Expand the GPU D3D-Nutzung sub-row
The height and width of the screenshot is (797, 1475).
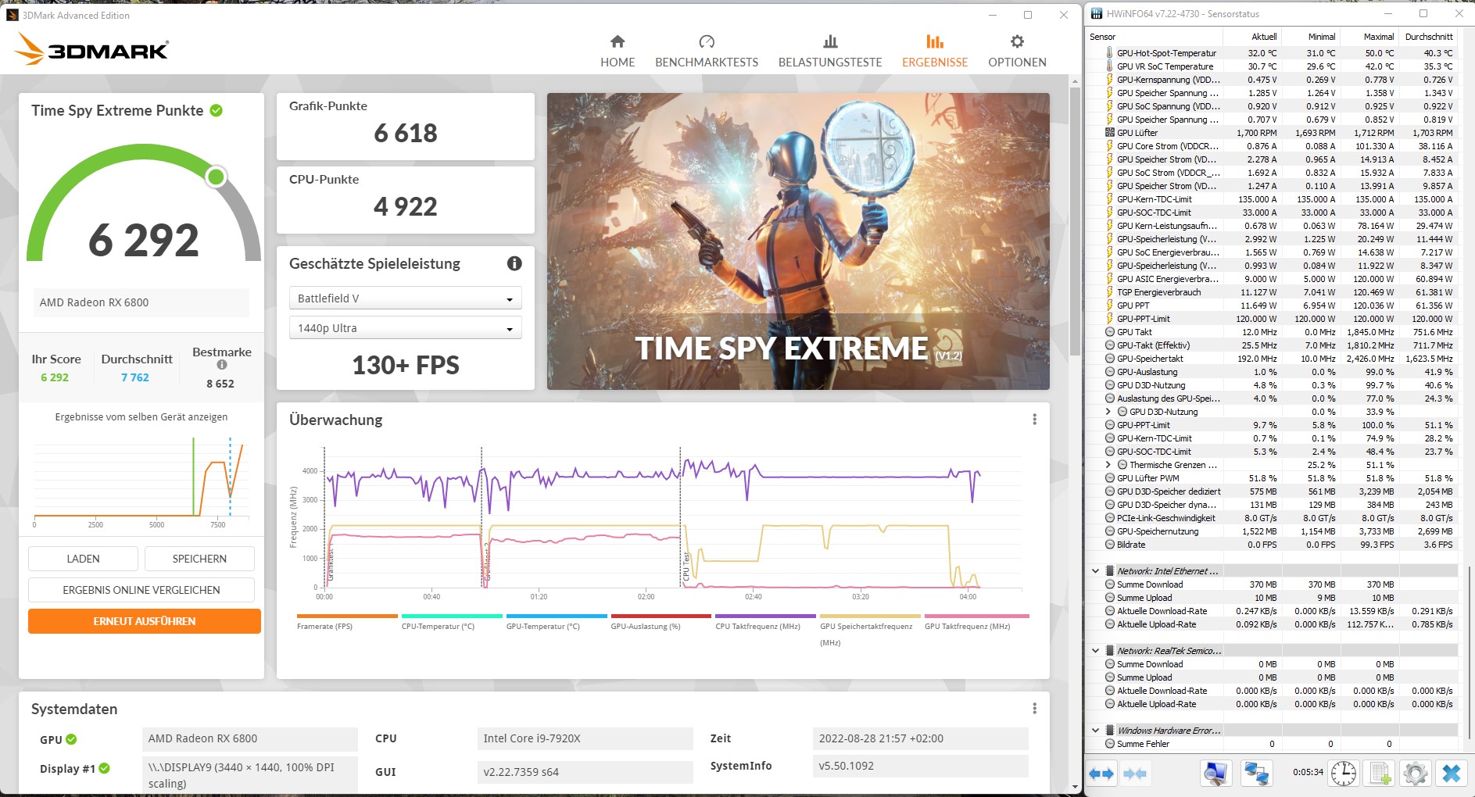coord(1108,412)
